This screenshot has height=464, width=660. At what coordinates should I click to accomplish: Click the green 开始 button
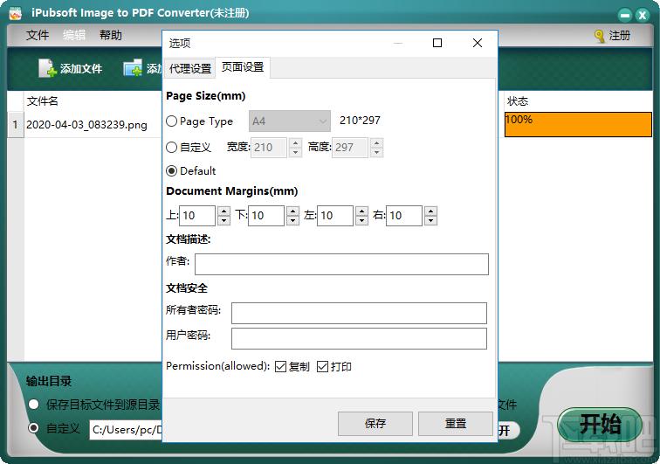(600, 425)
